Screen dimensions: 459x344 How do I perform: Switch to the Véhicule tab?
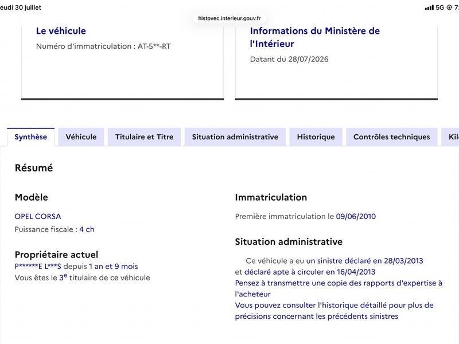[81, 137]
